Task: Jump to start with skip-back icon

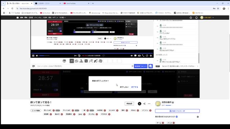Action: 75,56
